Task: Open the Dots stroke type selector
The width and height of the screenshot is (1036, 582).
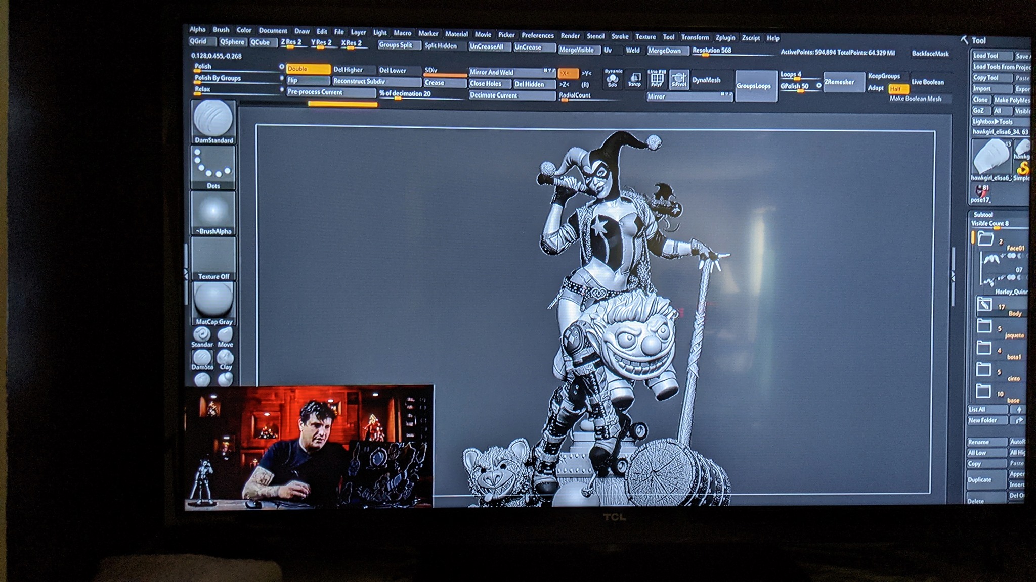Action: pyautogui.click(x=213, y=168)
